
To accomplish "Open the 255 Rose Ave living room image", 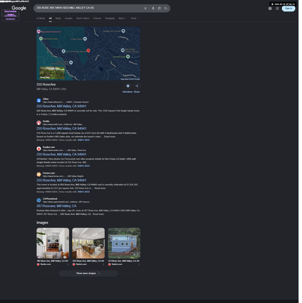I will click(88, 243).
